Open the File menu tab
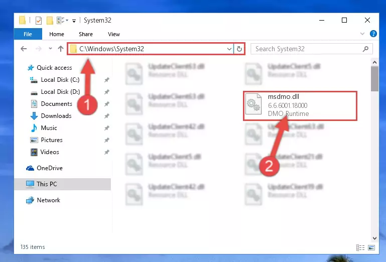Screen dimensions: 386x262 (x=28, y=34)
